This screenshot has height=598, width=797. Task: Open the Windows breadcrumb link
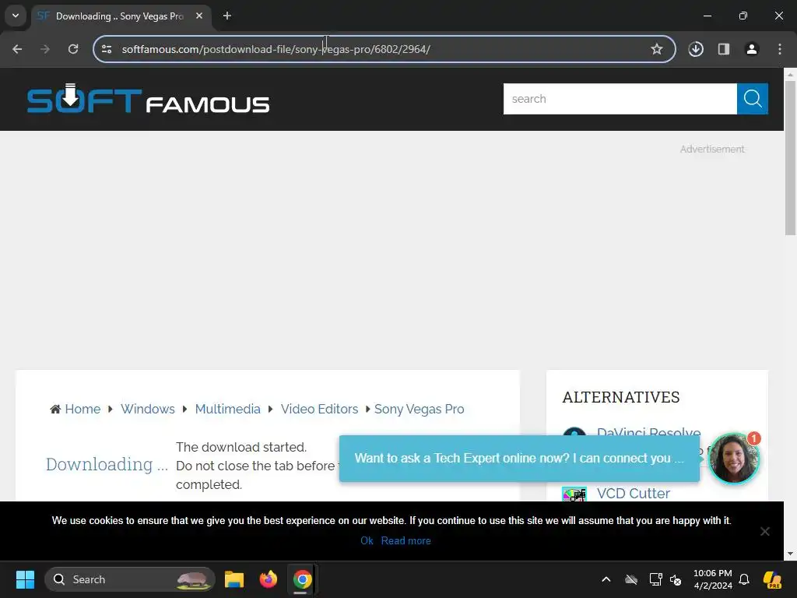(x=147, y=409)
